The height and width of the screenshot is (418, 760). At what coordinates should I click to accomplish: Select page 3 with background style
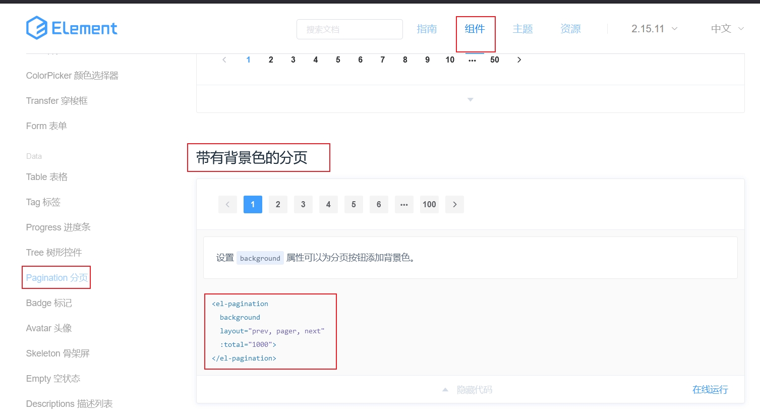click(x=303, y=204)
